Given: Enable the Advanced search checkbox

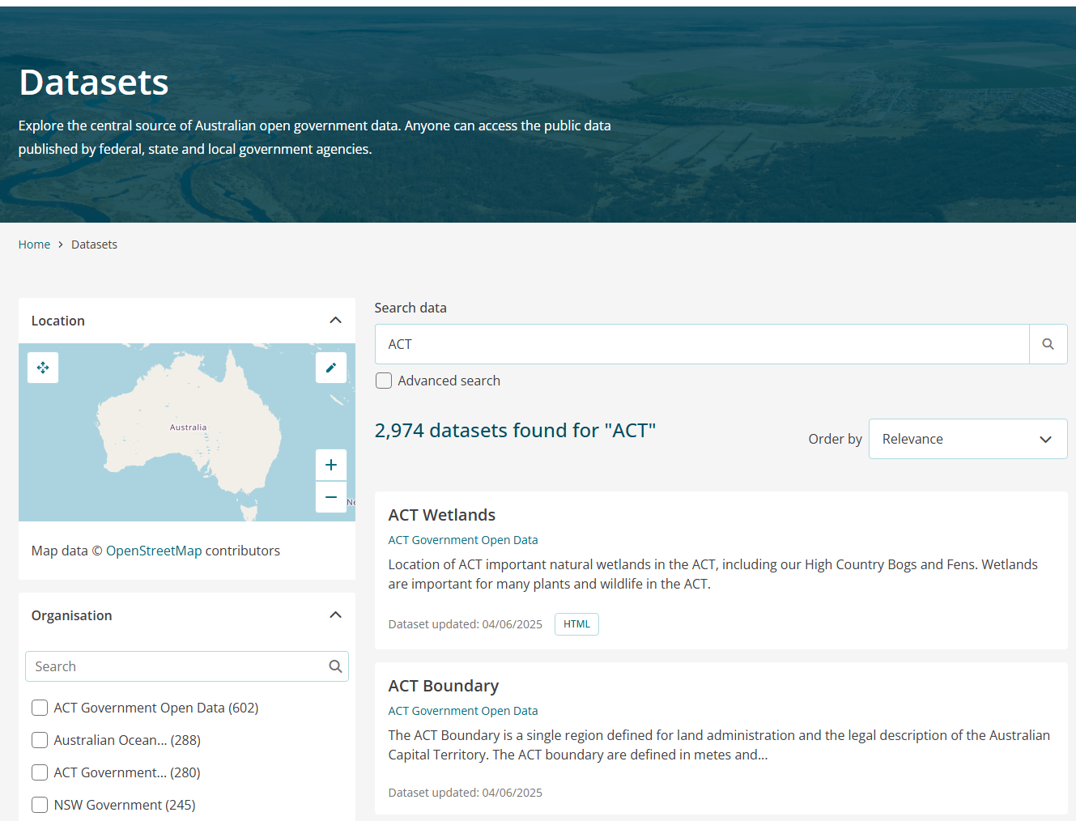Looking at the screenshot, I should click(x=384, y=381).
